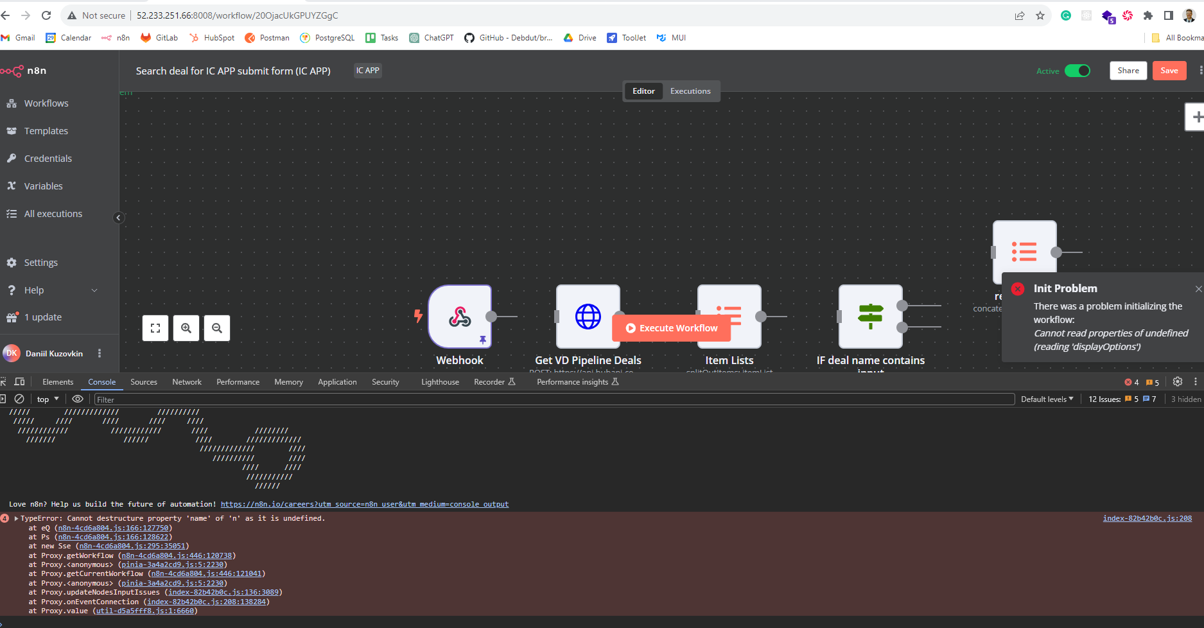Click the console Filter input field
Screen dimensions: 1204x628
point(552,399)
